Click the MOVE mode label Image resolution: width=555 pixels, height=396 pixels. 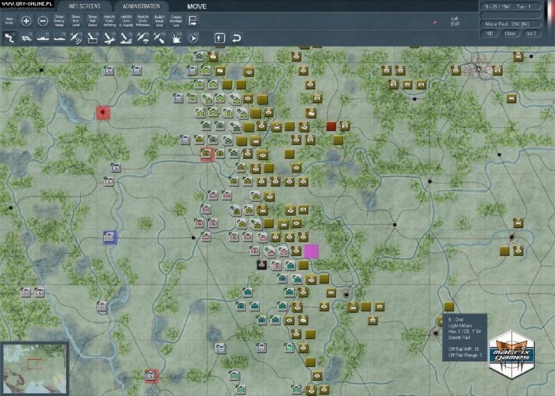pos(197,6)
